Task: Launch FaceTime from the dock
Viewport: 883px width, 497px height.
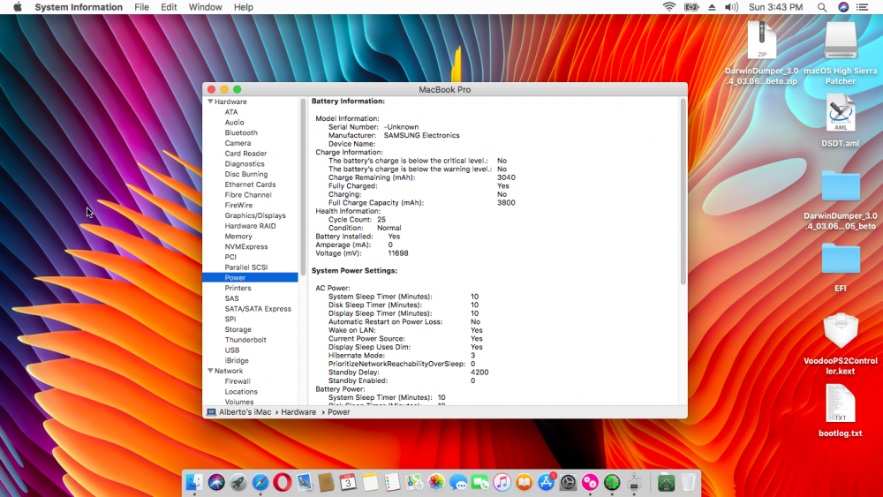Action: click(479, 482)
